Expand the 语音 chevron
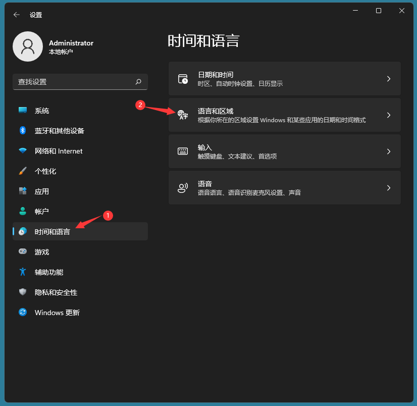Screen dimensions: 417x406 pyautogui.click(x=389, y=188)
